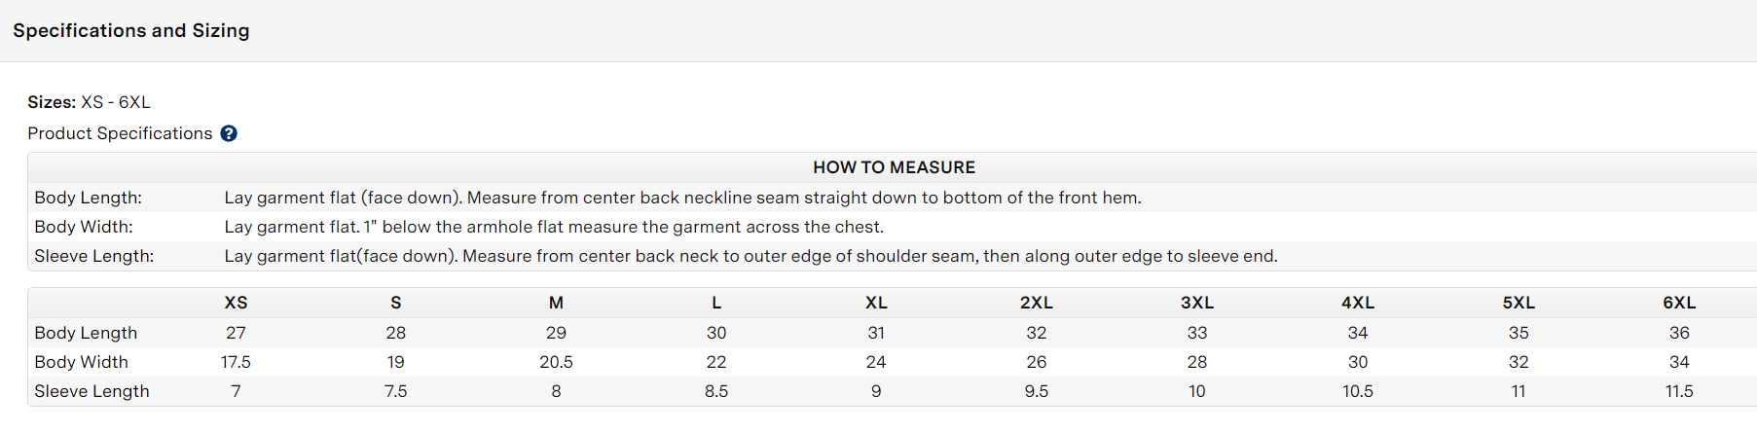
Task: Click the Body Width: label in measuring guide
Action: (84, 227)
